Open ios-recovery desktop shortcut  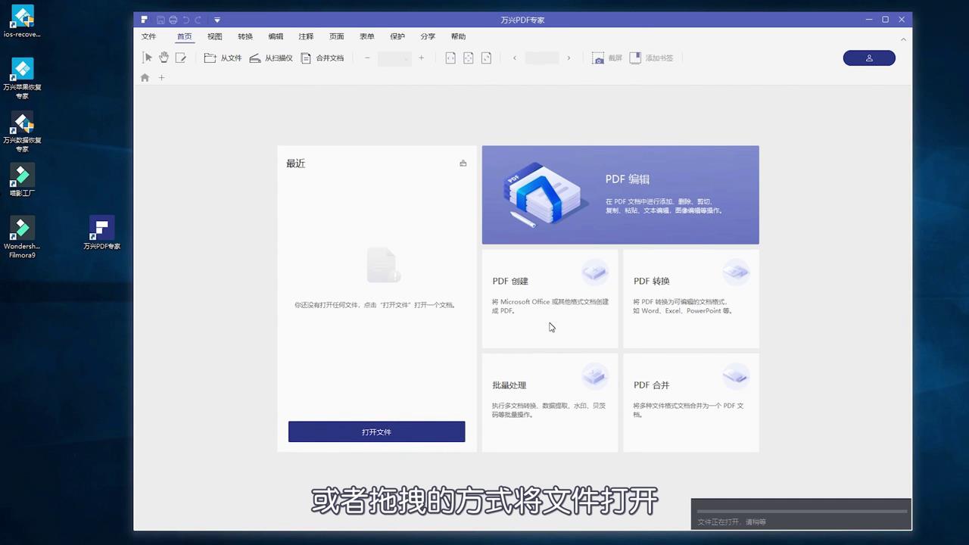pyautogui.click(x=22, y=21)
